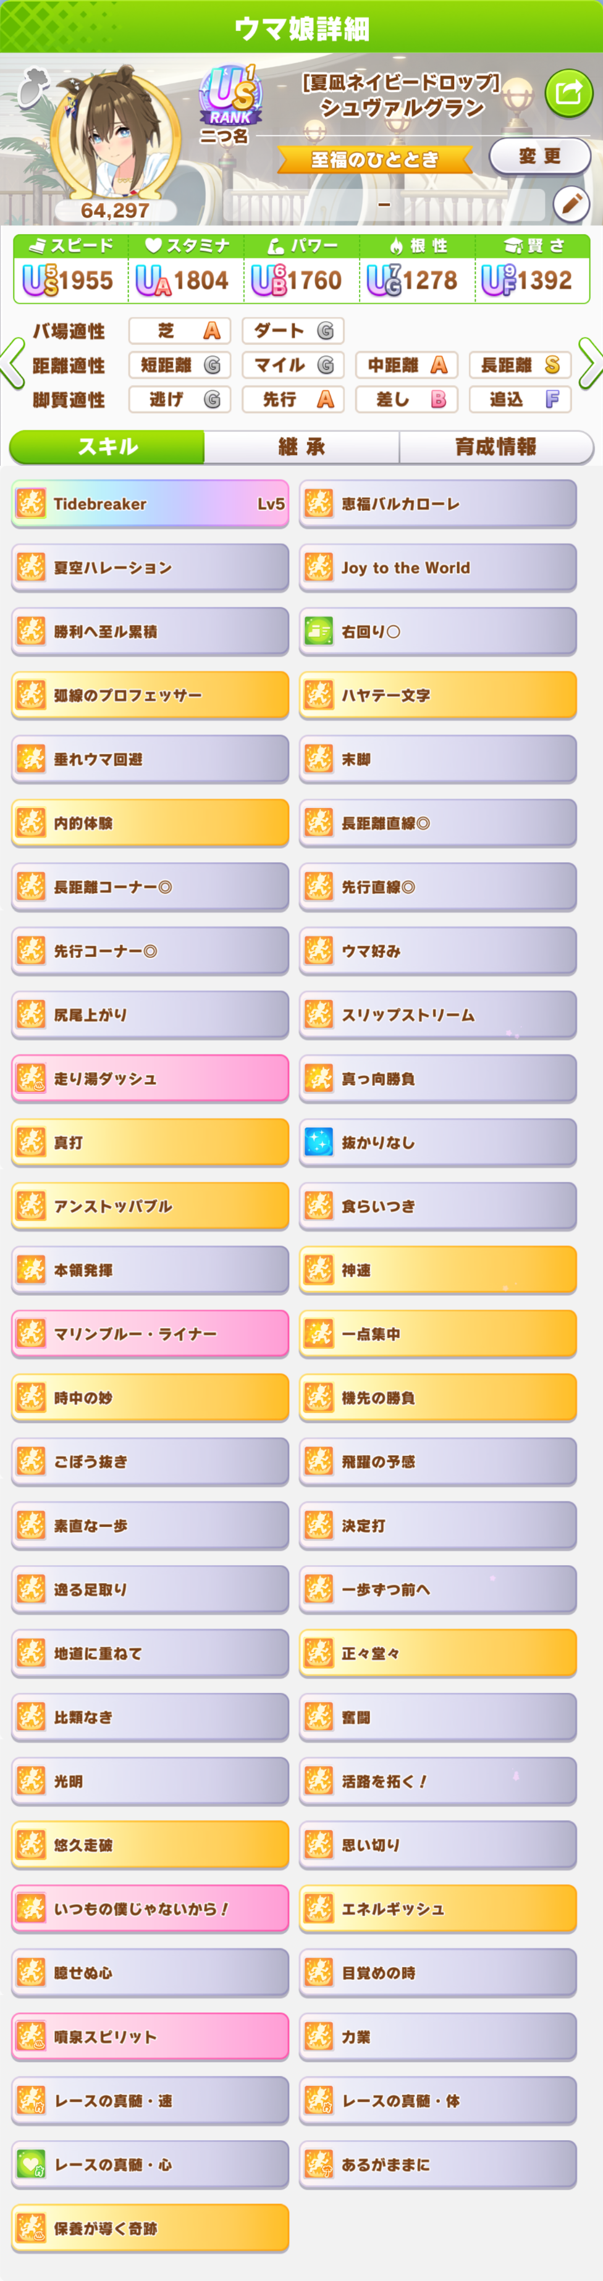Open the 育成情報 tab

coord(496,447)
